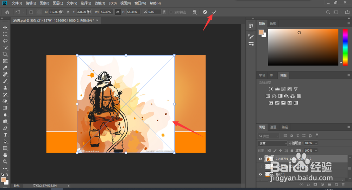
Task: Toggle the aspect ratio link between W and H
Action: point(118,12)
